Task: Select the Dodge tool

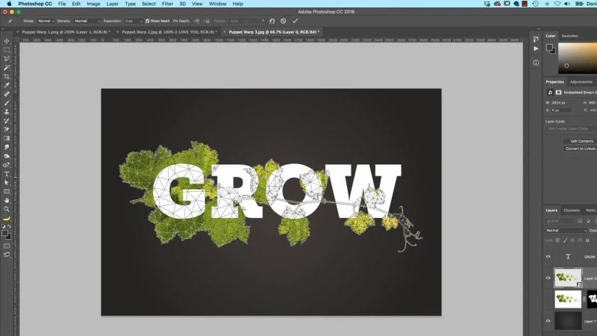Action: pyautogui.click(x=7, y=156)
